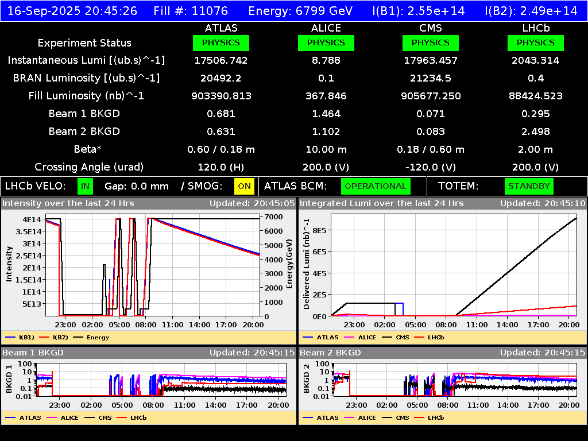This screenshot has width=588, height=441.
Task: Click ATLAS legend entry in Beam 1 BKGD chart
Action: point(23,417)
